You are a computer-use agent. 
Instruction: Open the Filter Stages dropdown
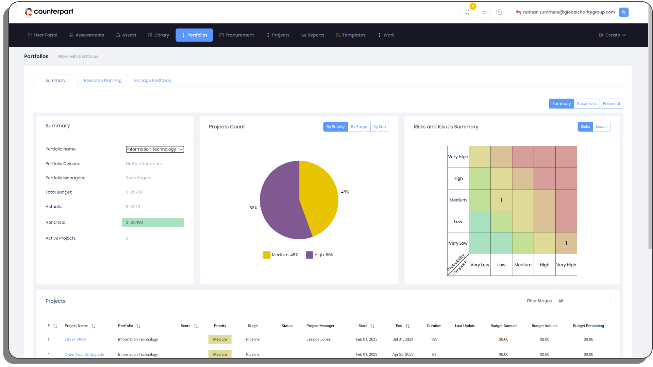(582, 301)
